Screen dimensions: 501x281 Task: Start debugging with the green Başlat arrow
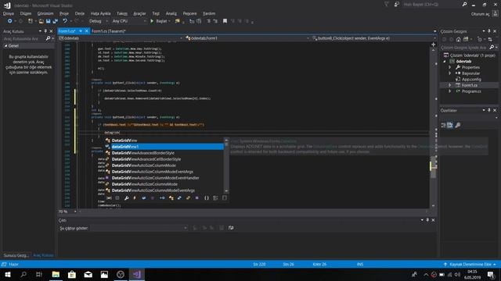[x=152, y=21]
